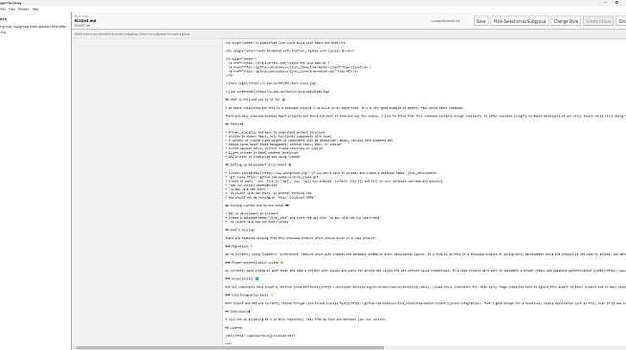Click the '### Proper authentication system' heading

click(255, 263)
